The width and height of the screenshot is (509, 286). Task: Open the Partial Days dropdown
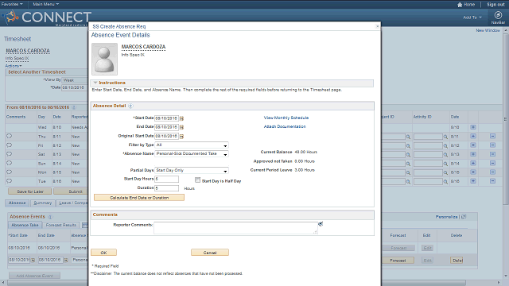(192, 170)
